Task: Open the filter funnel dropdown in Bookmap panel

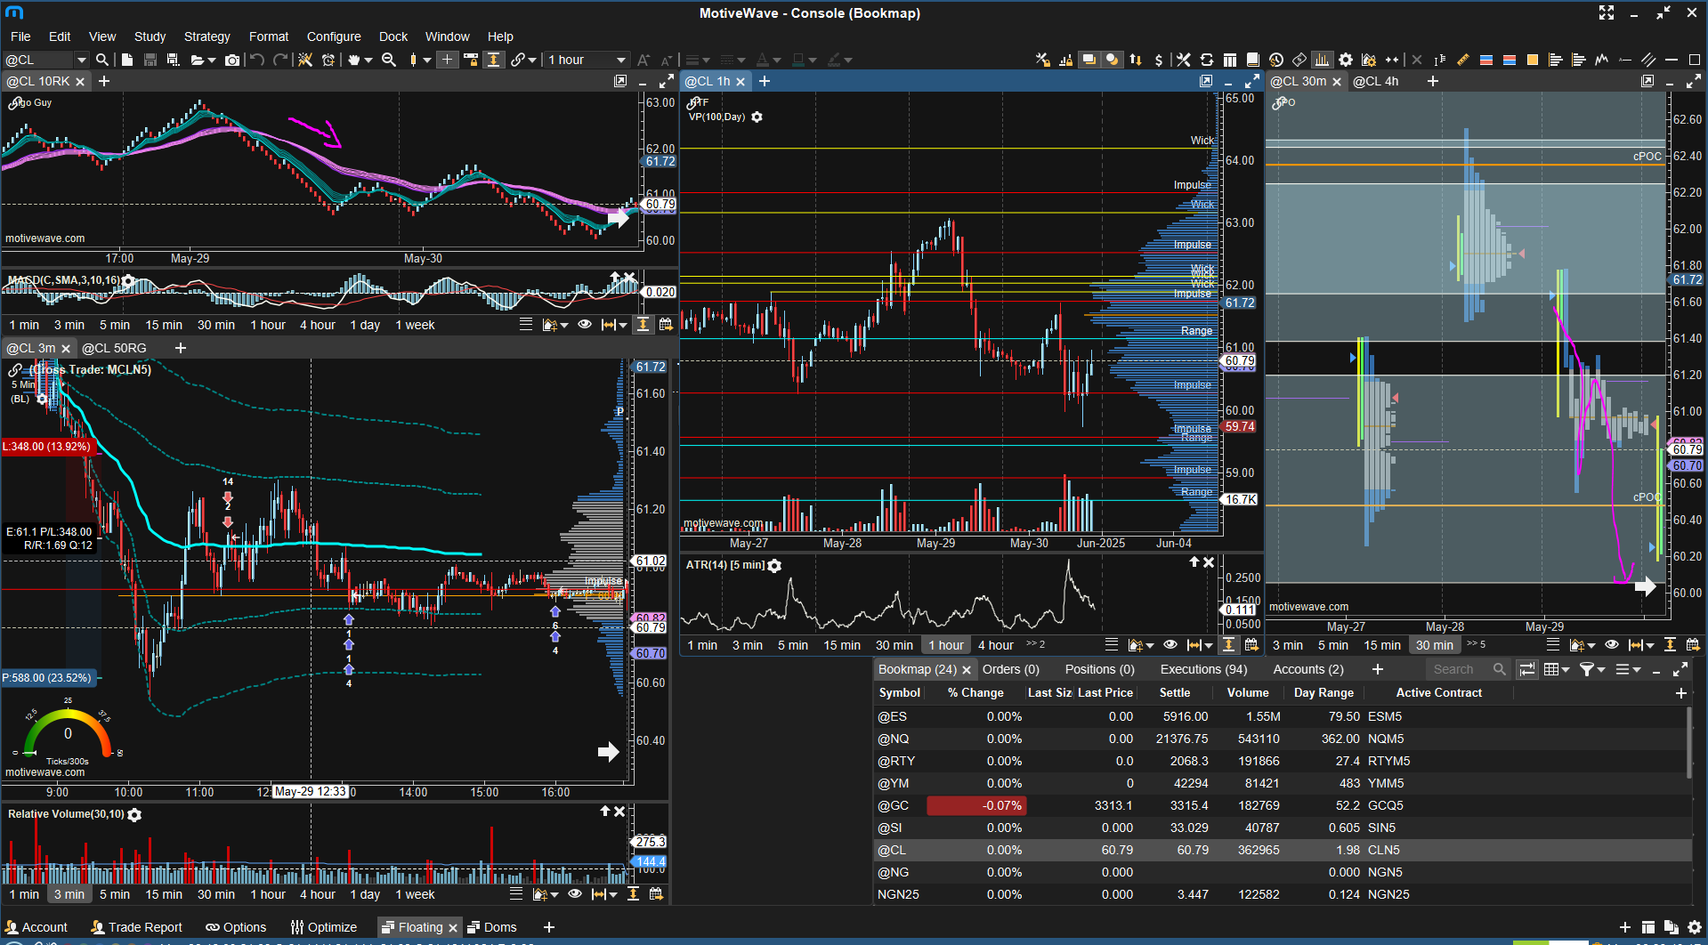Action: [1592, 669]
